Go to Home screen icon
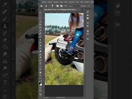The height and width of the screenshot is (99, 132). tap(41, 6)
